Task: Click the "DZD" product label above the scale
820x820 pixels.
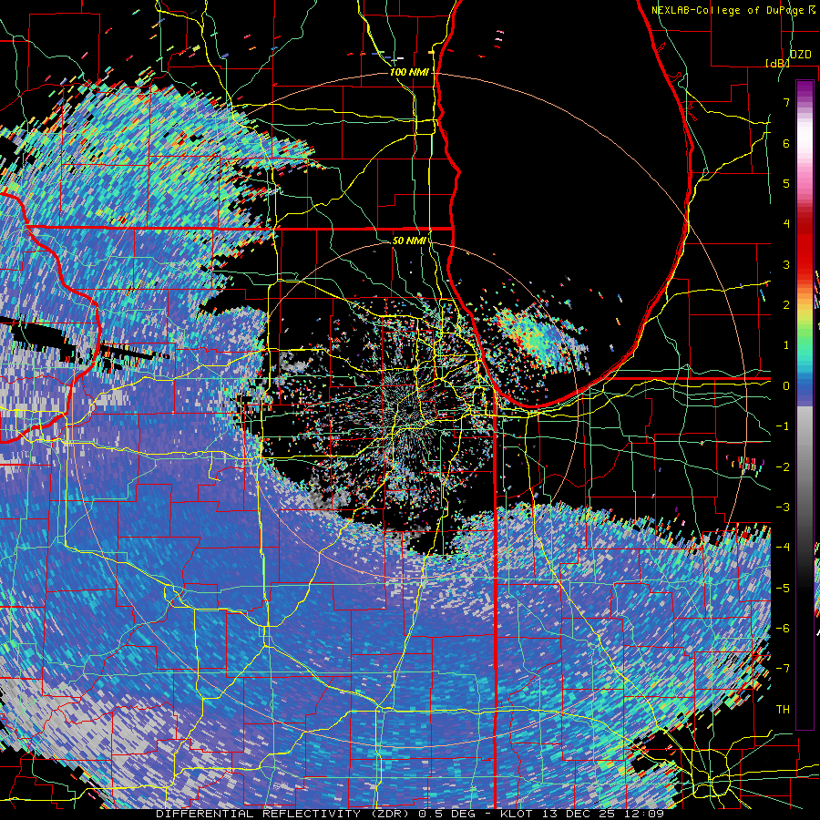Action: click(801, 55)
